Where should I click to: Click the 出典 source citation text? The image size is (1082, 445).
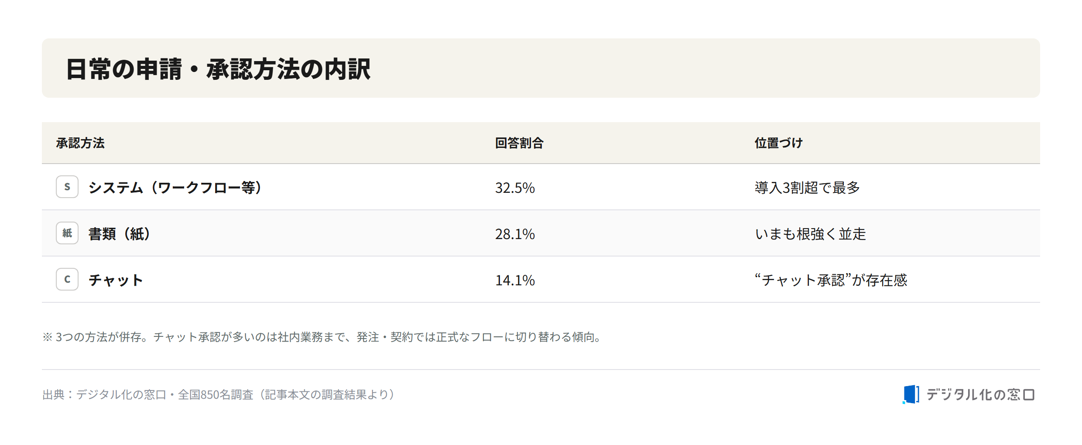219,394
